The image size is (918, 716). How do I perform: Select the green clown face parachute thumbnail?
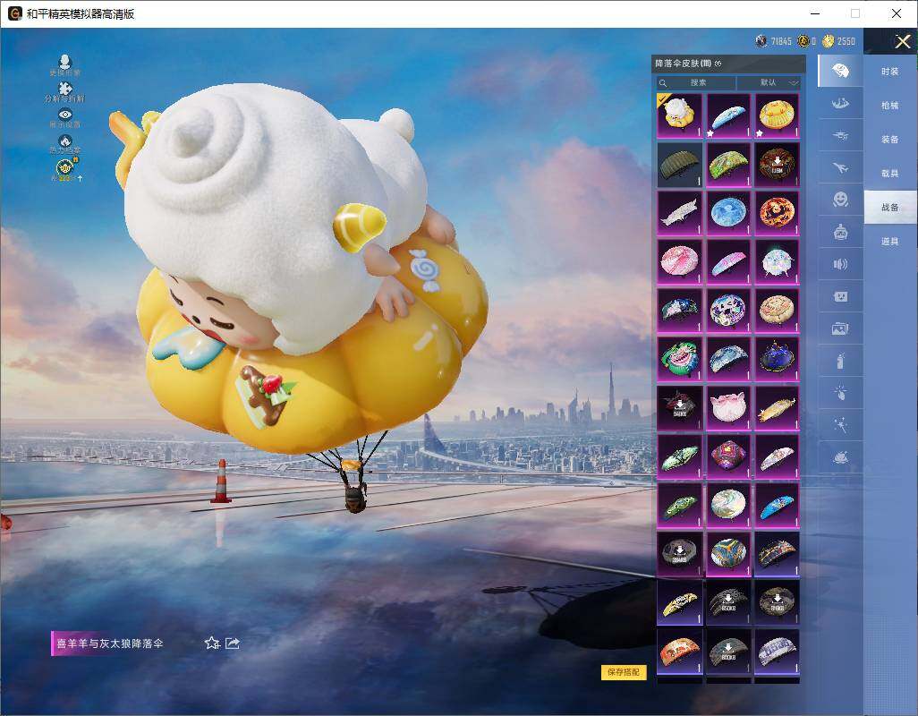(x=679, y=359)
